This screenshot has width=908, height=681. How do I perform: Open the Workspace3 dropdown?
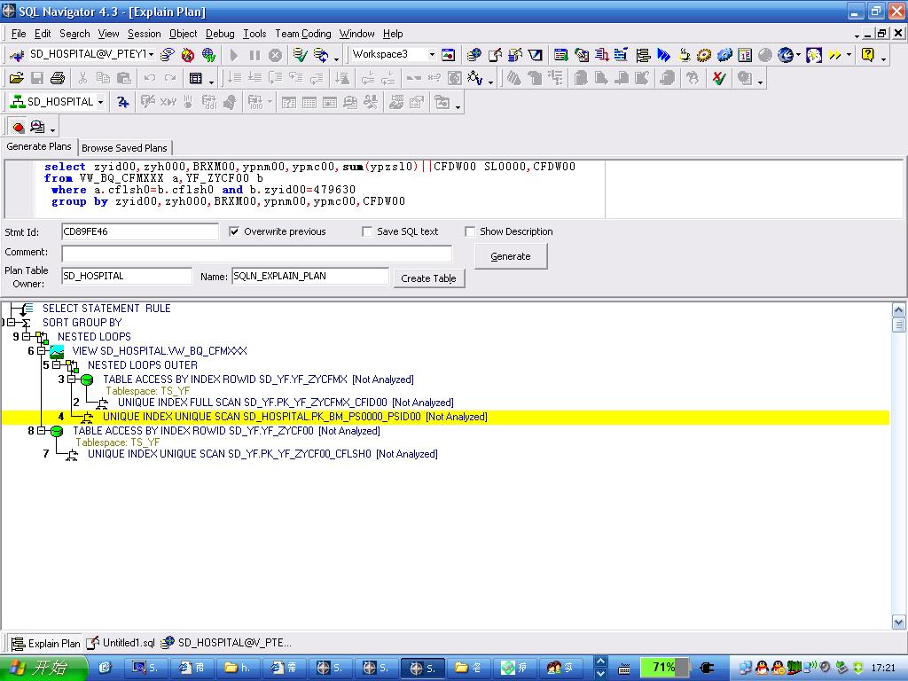click(432, 54)
